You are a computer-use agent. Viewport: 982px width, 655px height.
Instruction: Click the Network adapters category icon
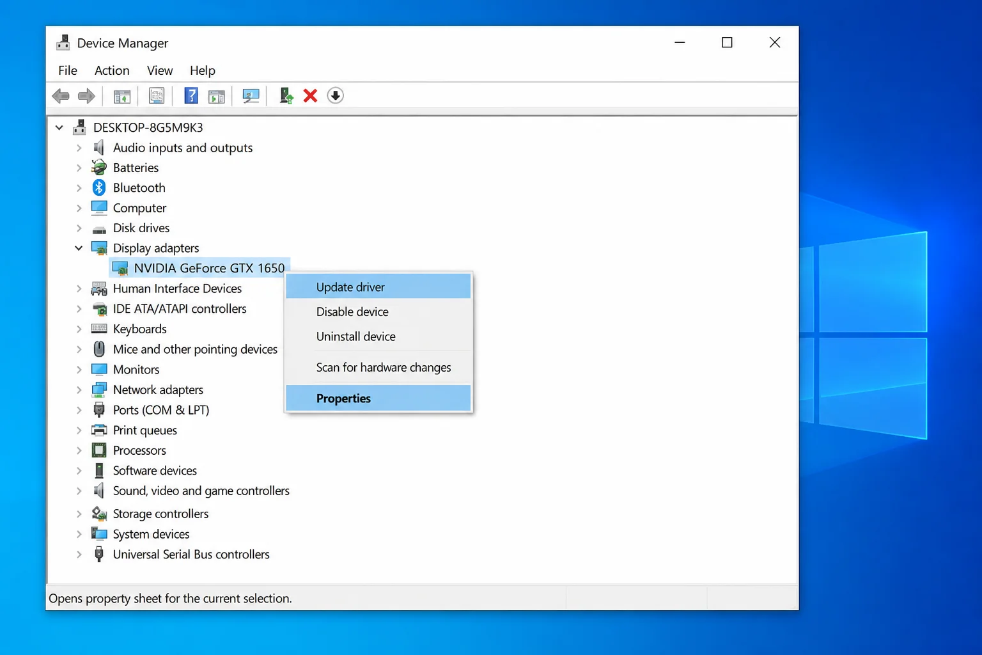[x=99, y=390]
